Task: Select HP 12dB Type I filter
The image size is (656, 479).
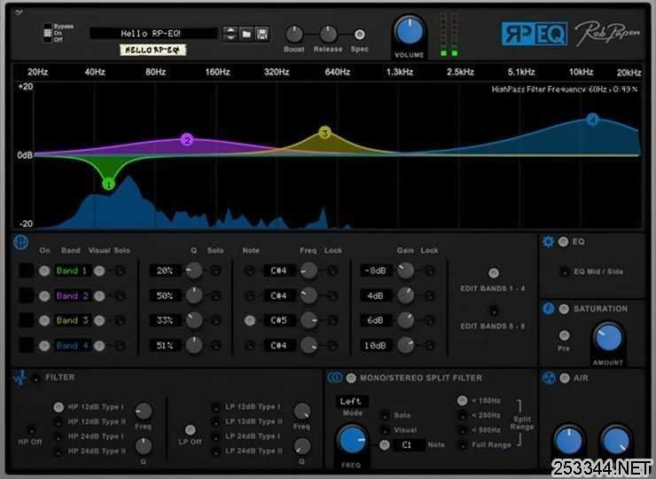Action: pos(59,407)
